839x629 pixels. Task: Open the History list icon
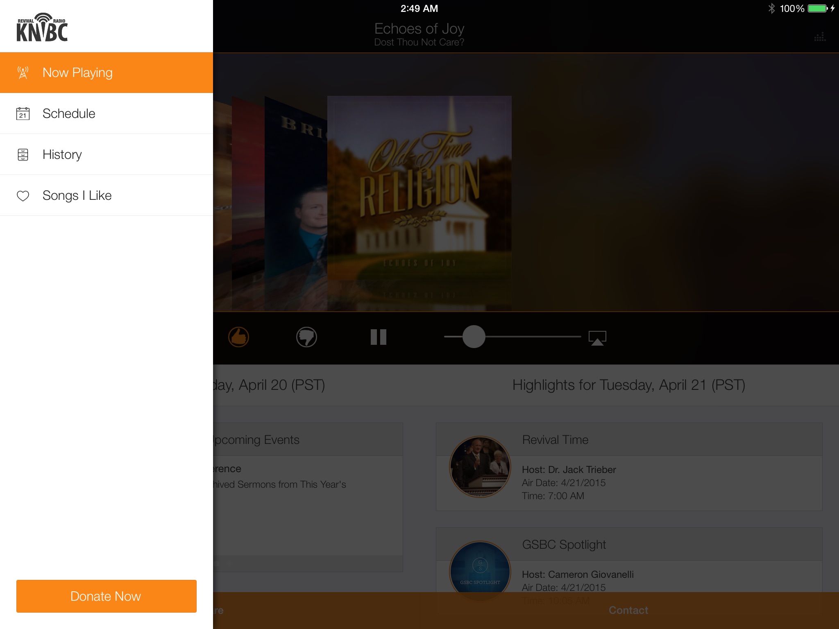pos(23,155)
